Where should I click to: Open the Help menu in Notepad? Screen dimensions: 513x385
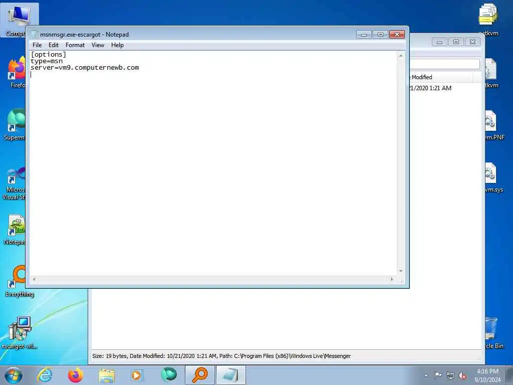pyautogui.click(x=117, y=45)
